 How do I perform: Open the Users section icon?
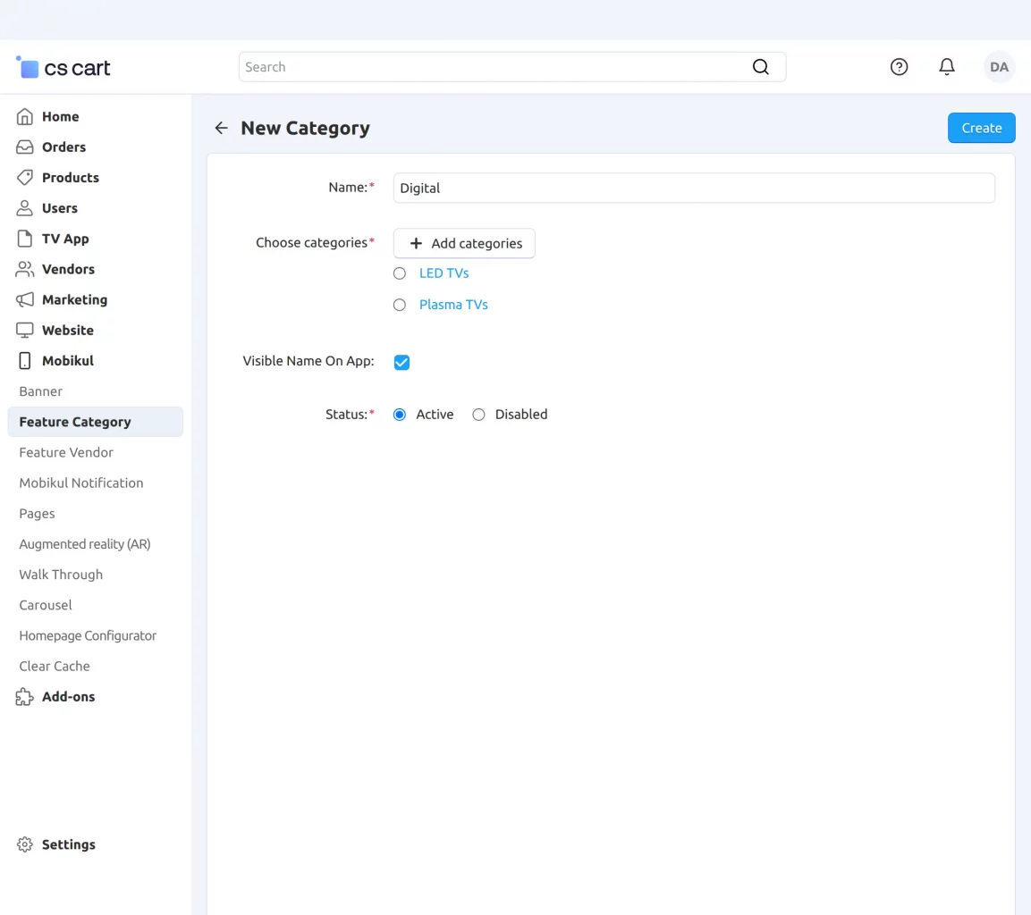(x=26, y=207)
